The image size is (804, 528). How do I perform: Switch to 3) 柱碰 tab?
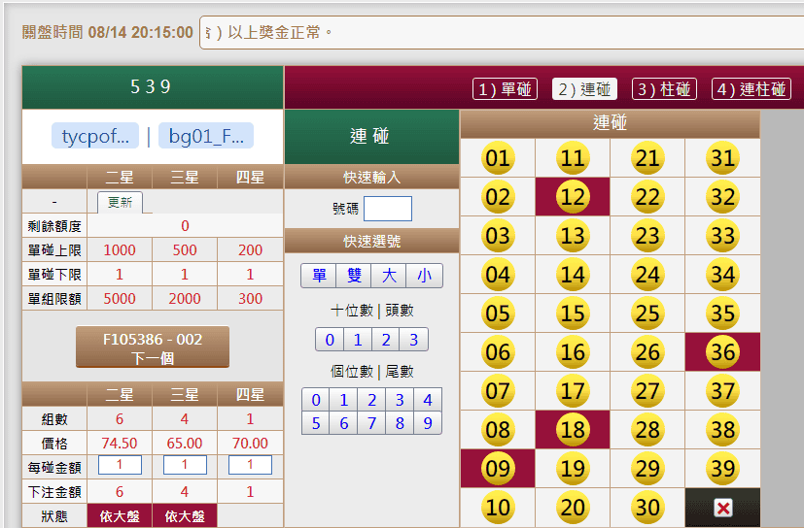pyautogui.click(x=664, y=89)
